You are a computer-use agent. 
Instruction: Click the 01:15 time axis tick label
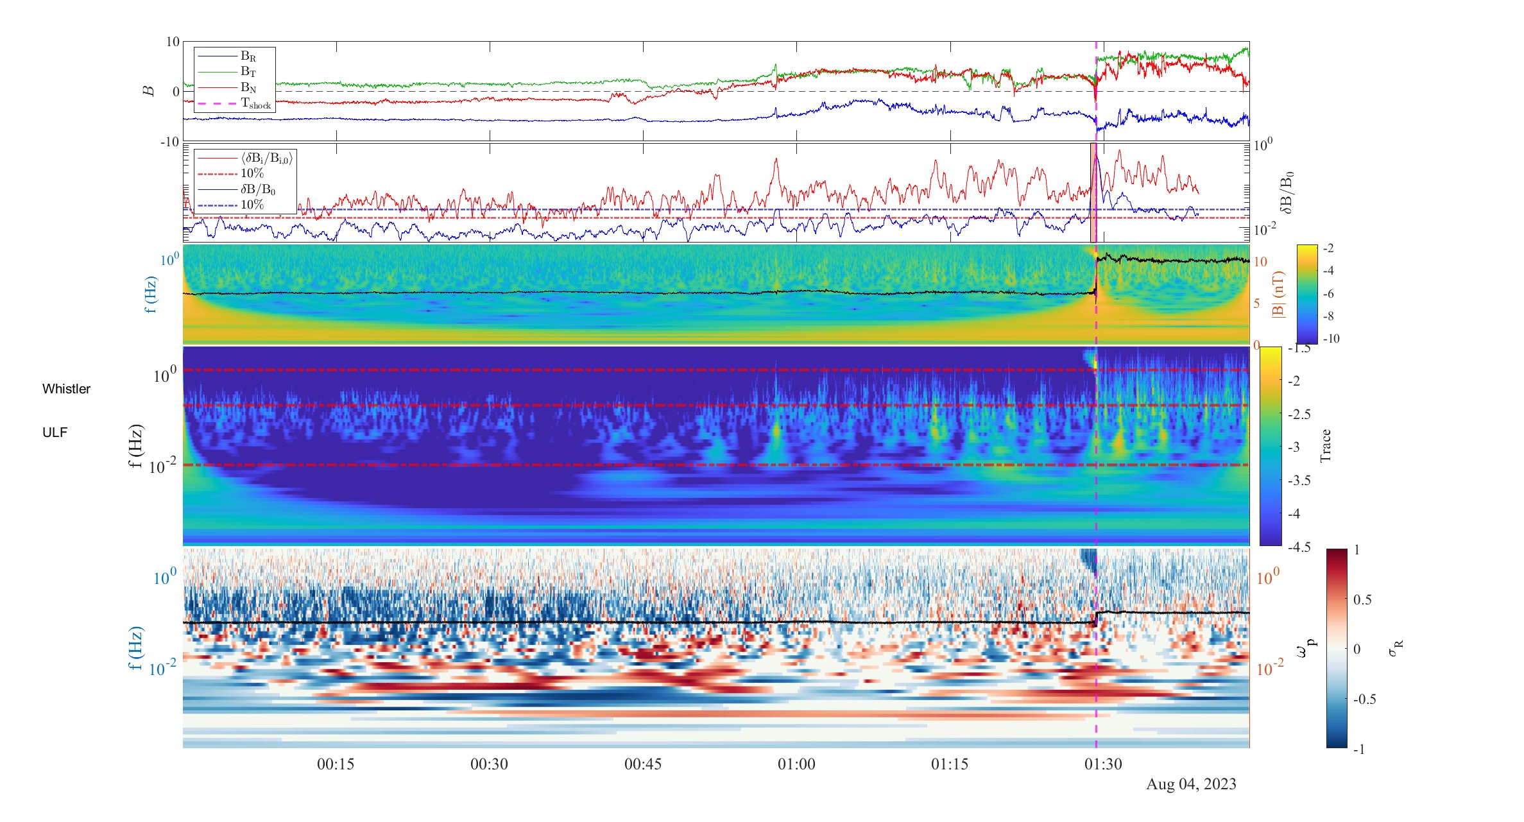click(950, 764)
